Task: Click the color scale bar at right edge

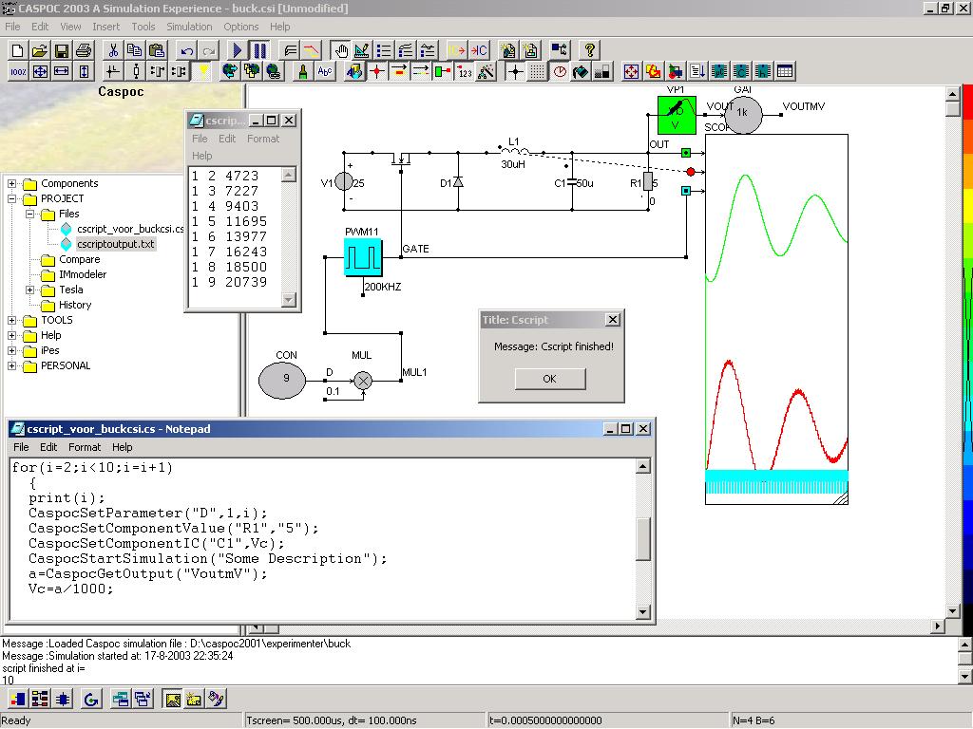Action: tap(968, 285)
